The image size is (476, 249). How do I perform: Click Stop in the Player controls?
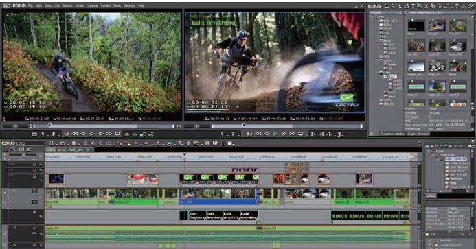[67, 134]
